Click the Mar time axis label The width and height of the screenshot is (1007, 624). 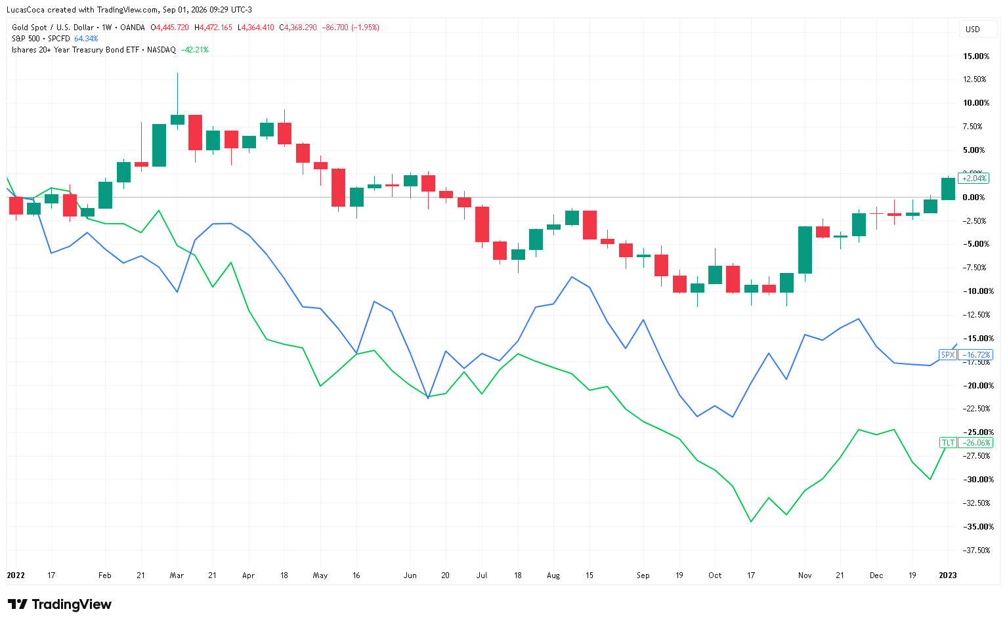(x=177, y=575)
